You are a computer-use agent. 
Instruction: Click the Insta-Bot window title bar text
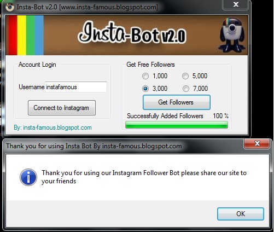88,7
